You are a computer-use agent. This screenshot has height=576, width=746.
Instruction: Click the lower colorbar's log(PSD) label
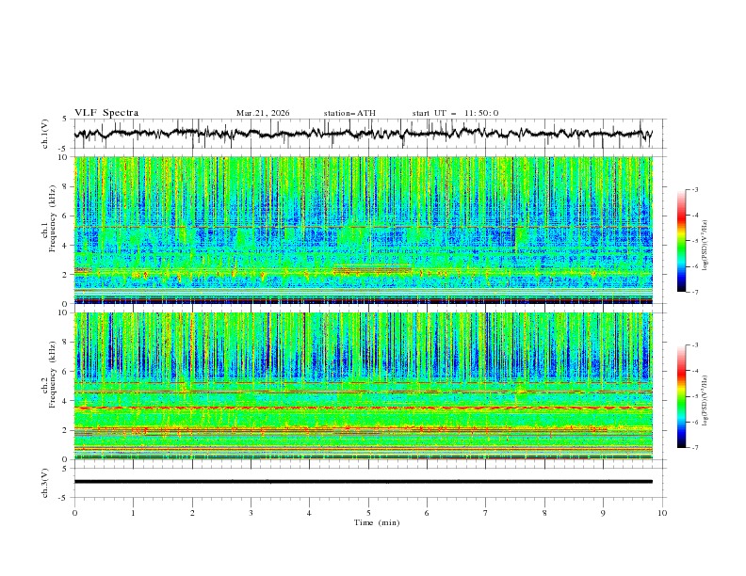point(705,400)
